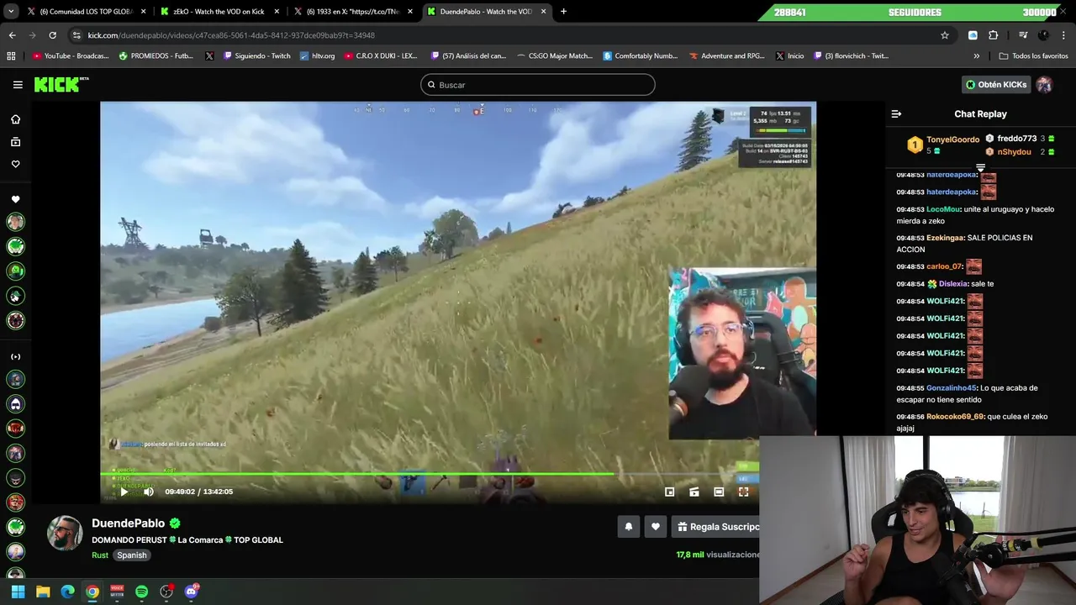
Task: Open PROMIEDOS Futbol bookmark
Action: click(x=156, y=56)
